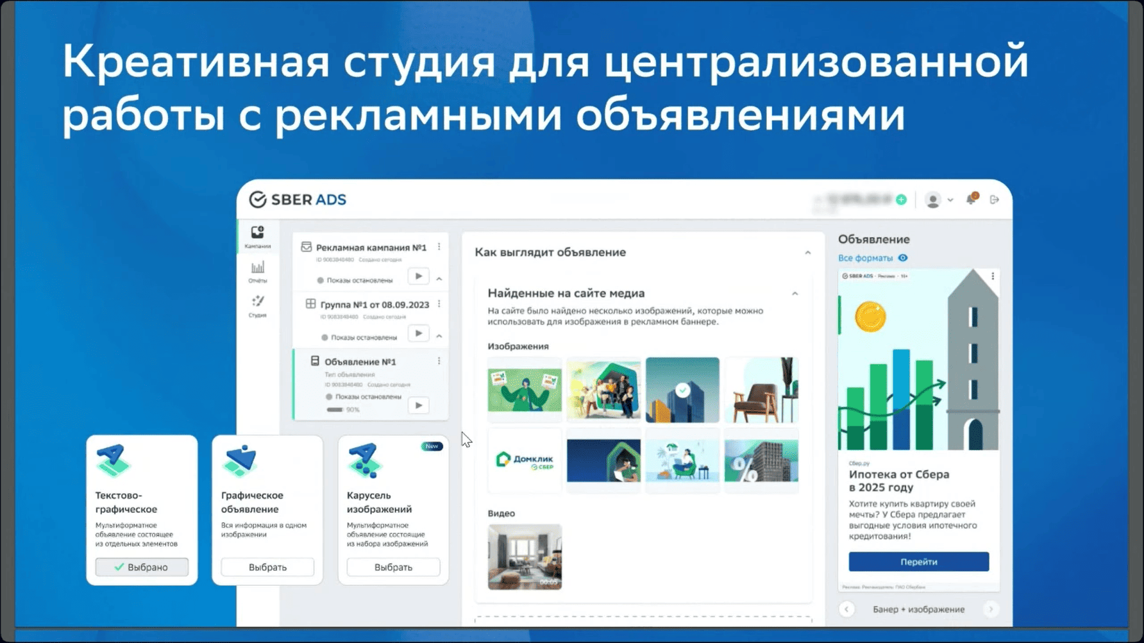Select family group image thumbnail

[604, 390]
